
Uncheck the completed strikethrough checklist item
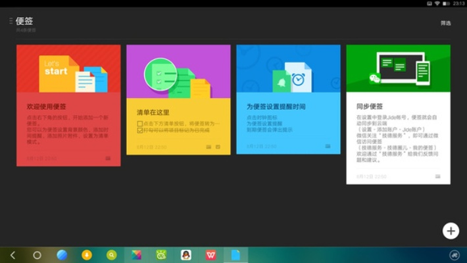[x=139, y=131]
